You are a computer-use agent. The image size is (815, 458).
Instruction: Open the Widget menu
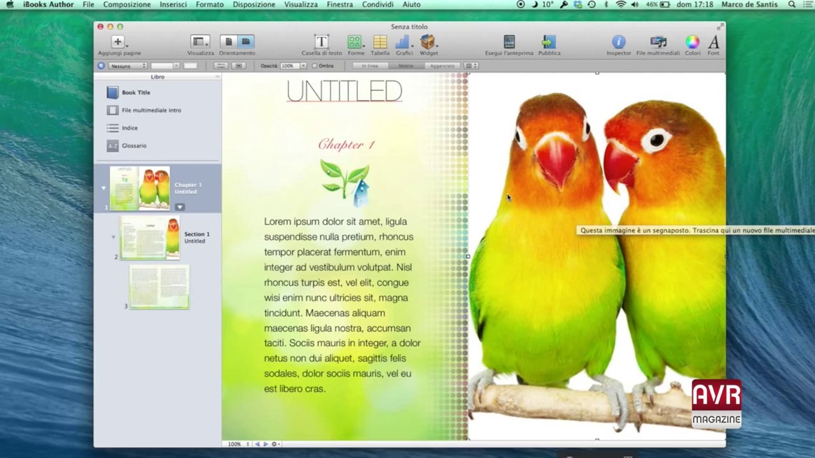click(429, 42)
